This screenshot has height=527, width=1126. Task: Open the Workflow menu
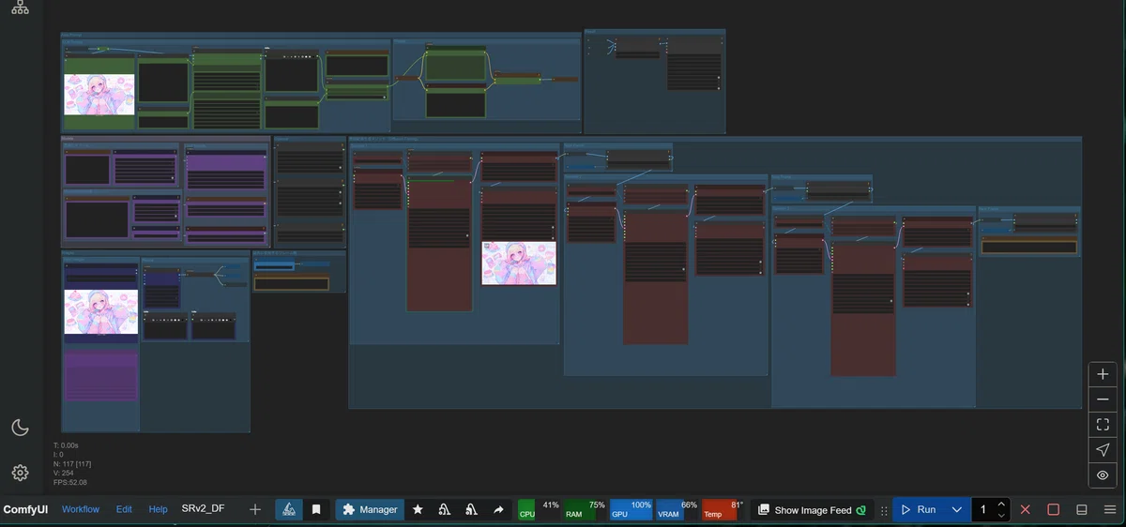point(81,509)
